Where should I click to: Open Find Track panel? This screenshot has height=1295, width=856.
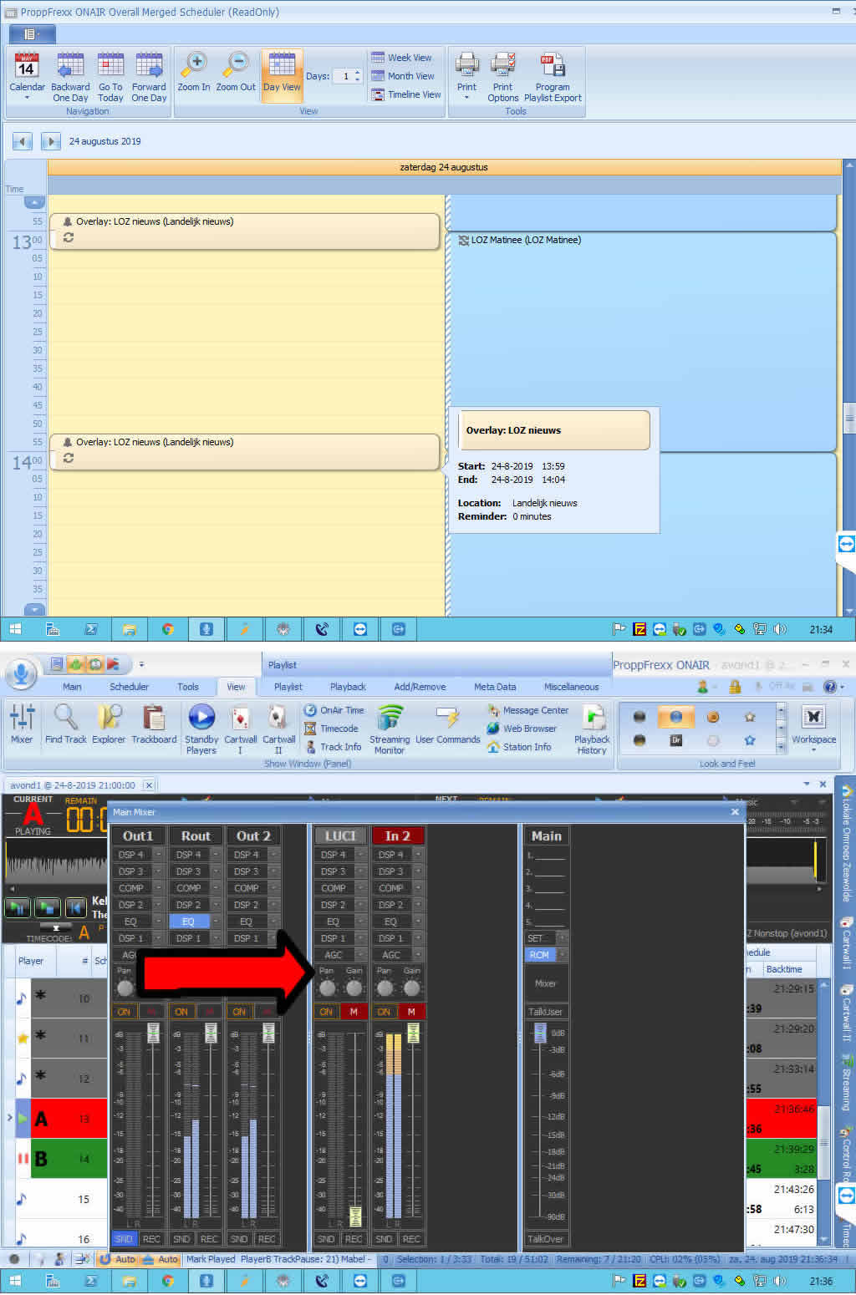point(65,724)
